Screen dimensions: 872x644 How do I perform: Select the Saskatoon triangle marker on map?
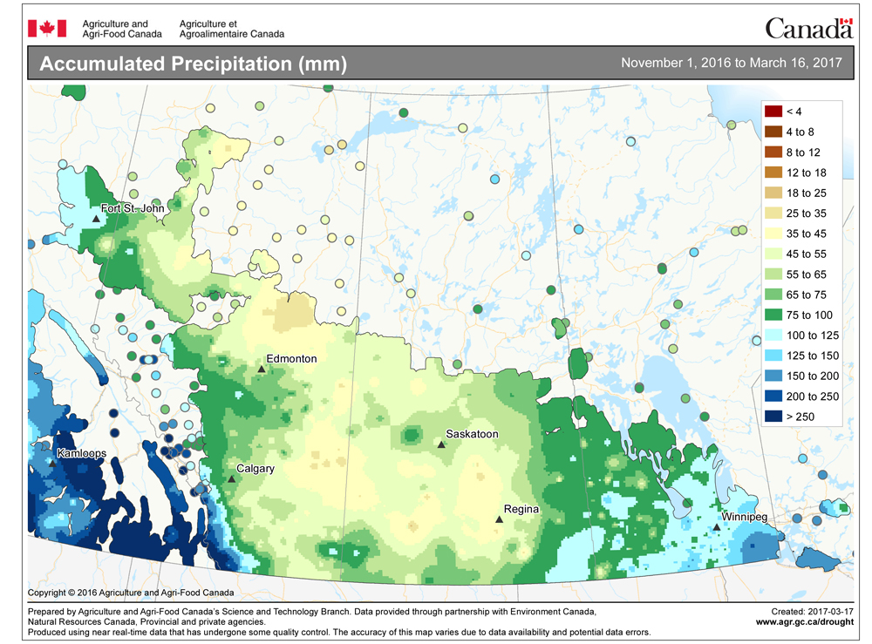pyautogui.click(x=441, y=444)
